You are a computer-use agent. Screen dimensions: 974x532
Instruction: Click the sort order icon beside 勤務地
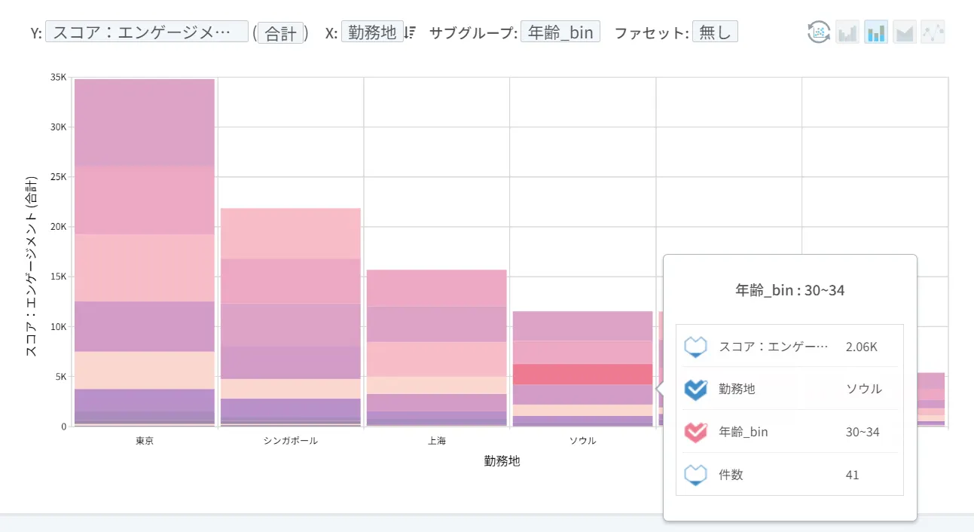411,32
